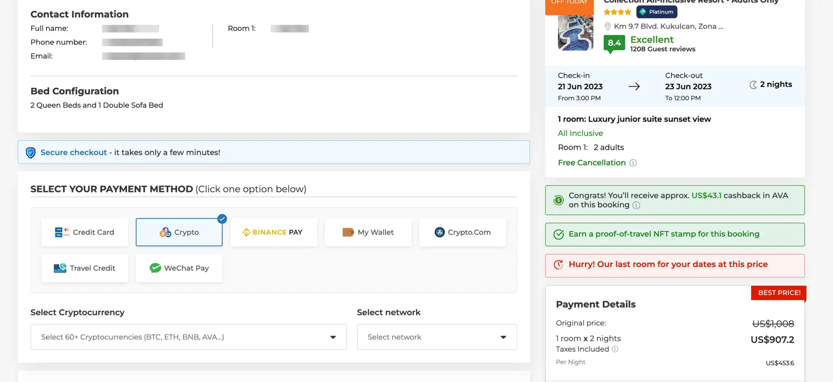Select the Crypto.Com payment option
The height and width of the screenshot is (382, 833).
(462, 232)
